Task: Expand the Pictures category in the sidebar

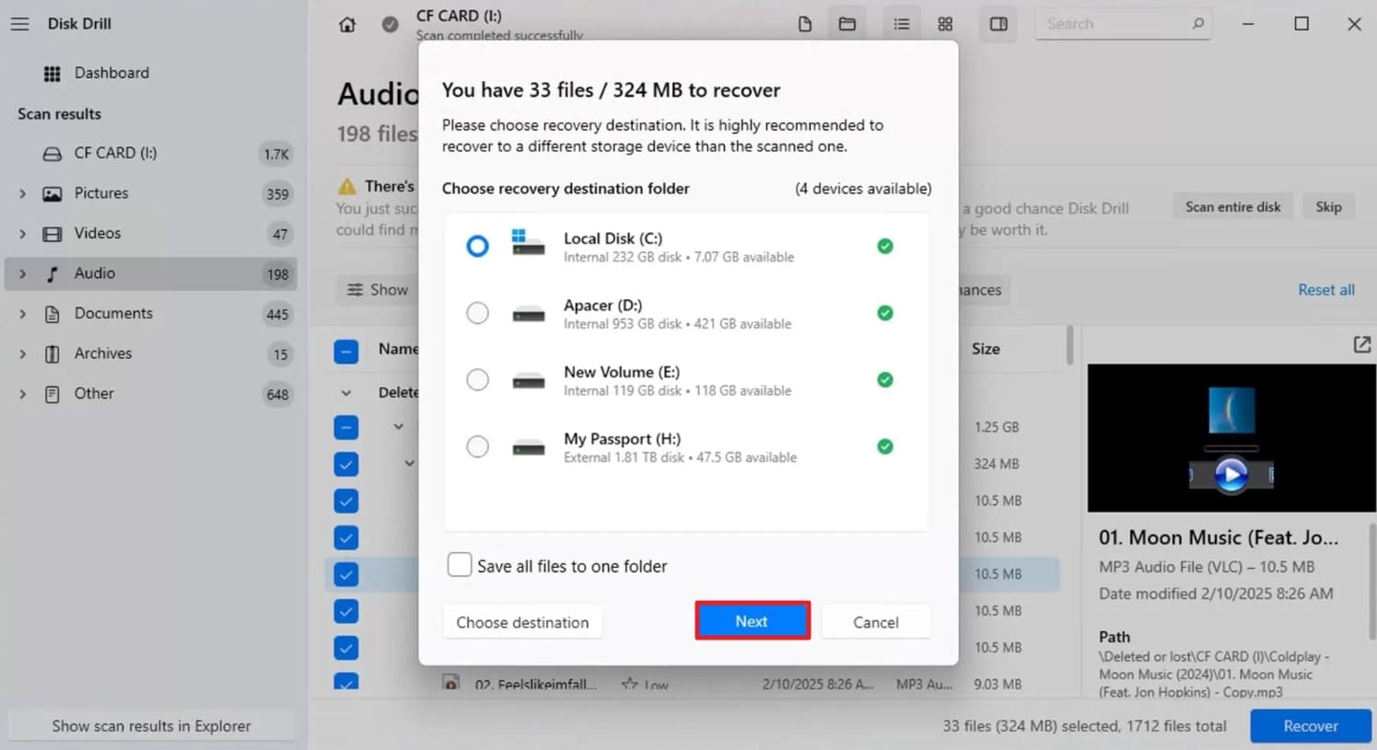Action: tap(22, 193)
